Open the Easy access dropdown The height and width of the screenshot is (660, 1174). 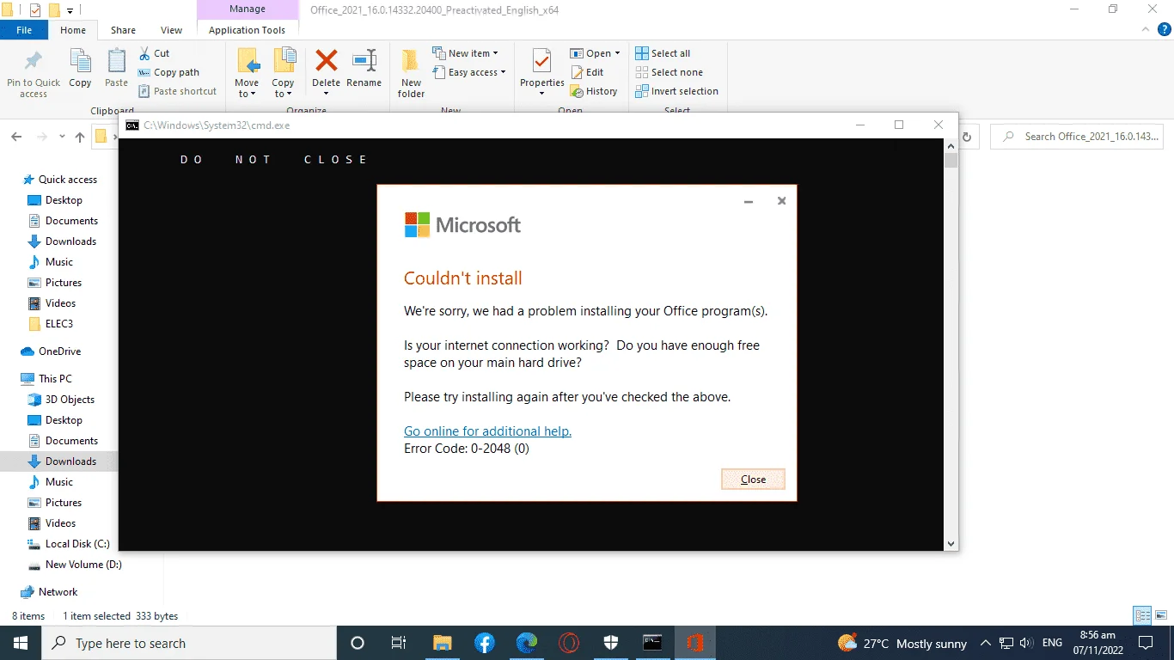coord(468,72)
